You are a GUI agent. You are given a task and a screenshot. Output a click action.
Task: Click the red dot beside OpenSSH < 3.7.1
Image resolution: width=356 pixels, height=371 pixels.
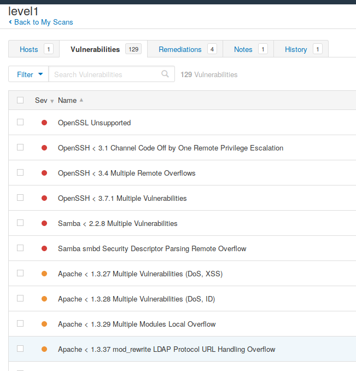(44, 198)
